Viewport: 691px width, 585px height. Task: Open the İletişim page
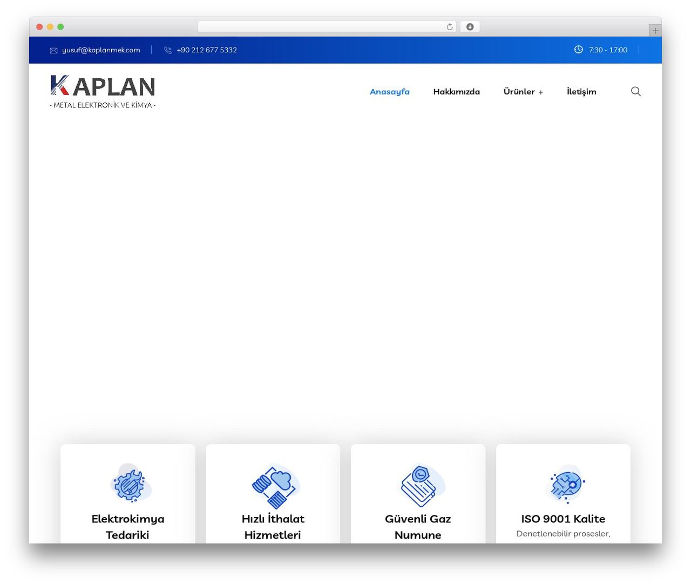coord(581,92)
